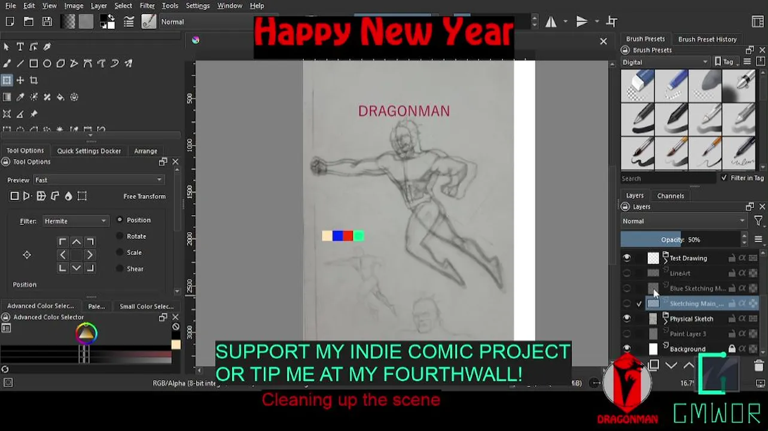Select the Line tool

pyautogui.click(x=20, y=63)
